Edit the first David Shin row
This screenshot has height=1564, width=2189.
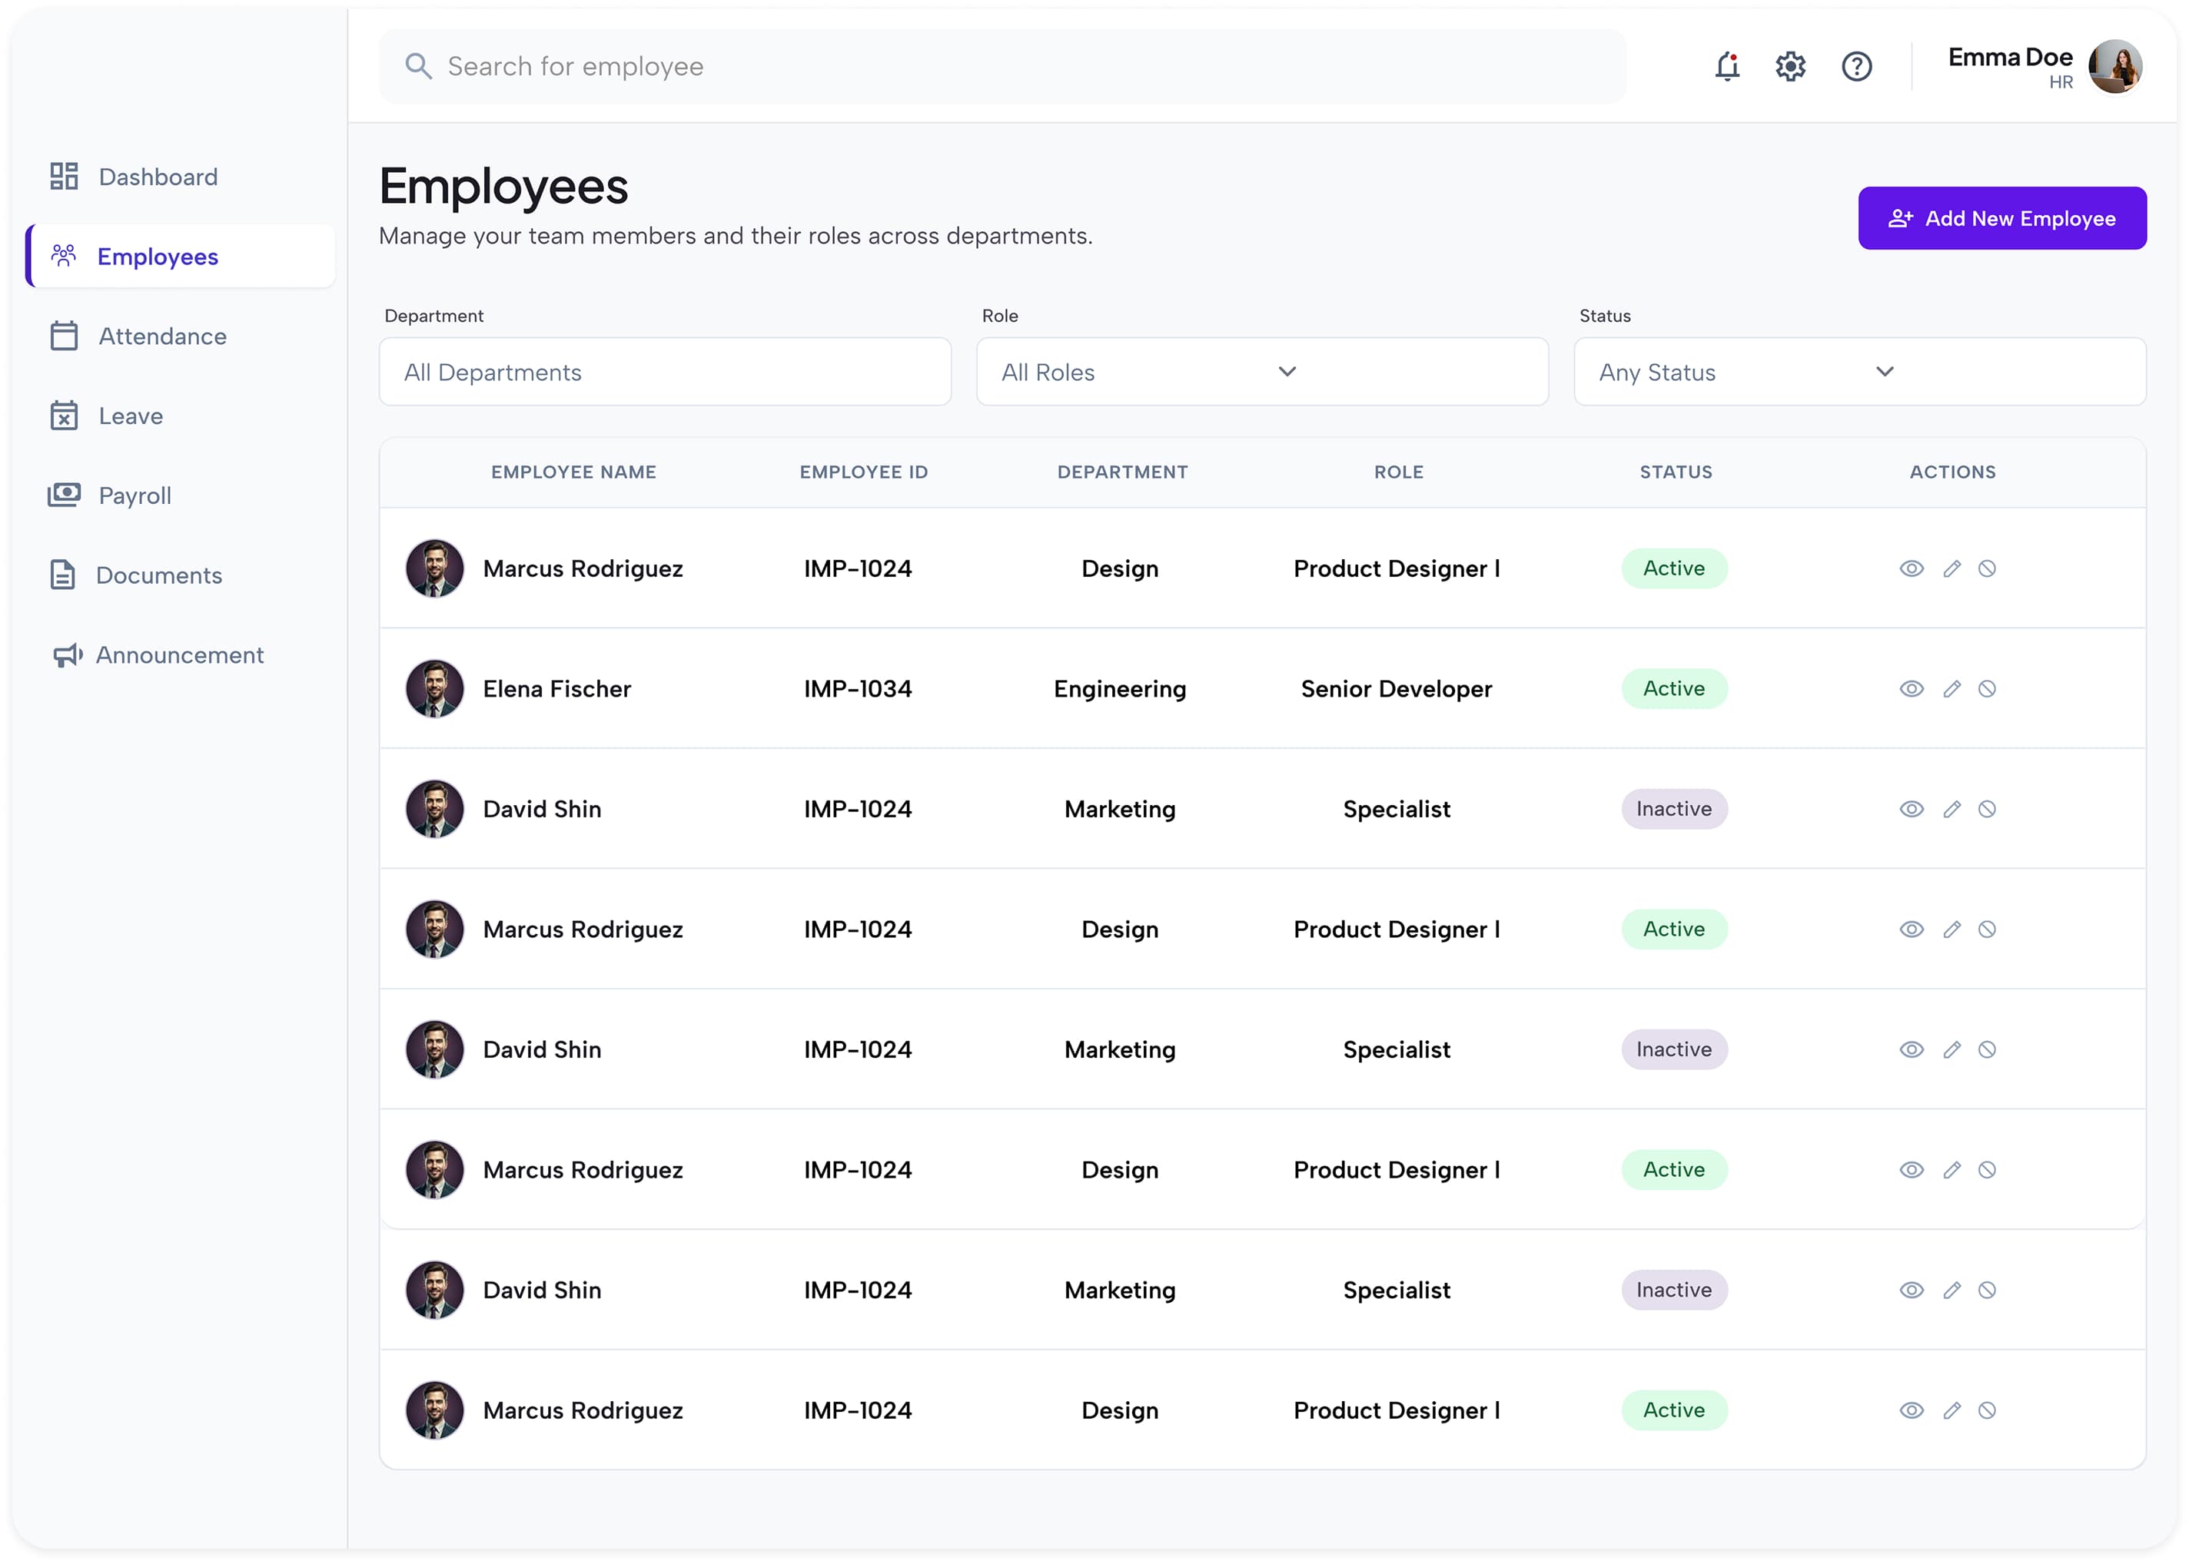click(1951, 809)
